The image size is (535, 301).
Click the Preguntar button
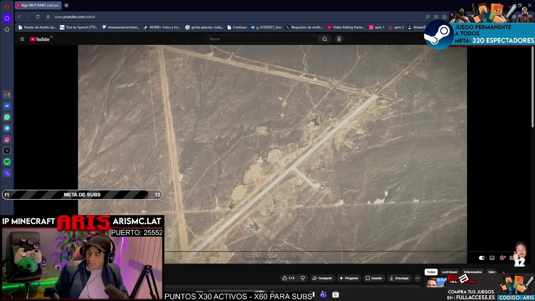349,278
